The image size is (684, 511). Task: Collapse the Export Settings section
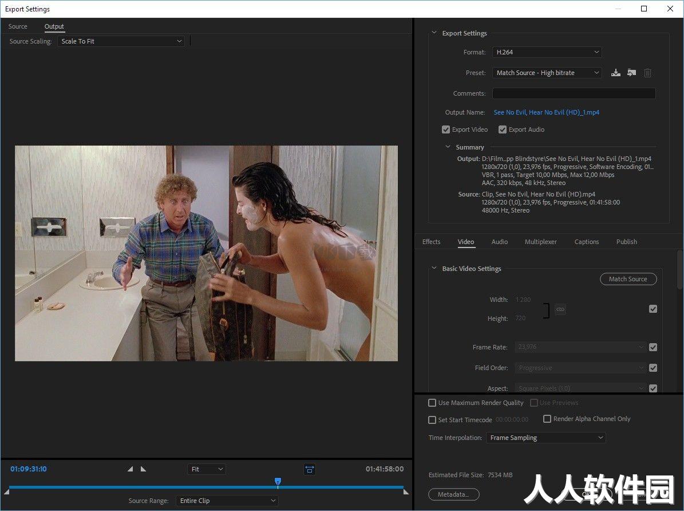pos(434,33)
